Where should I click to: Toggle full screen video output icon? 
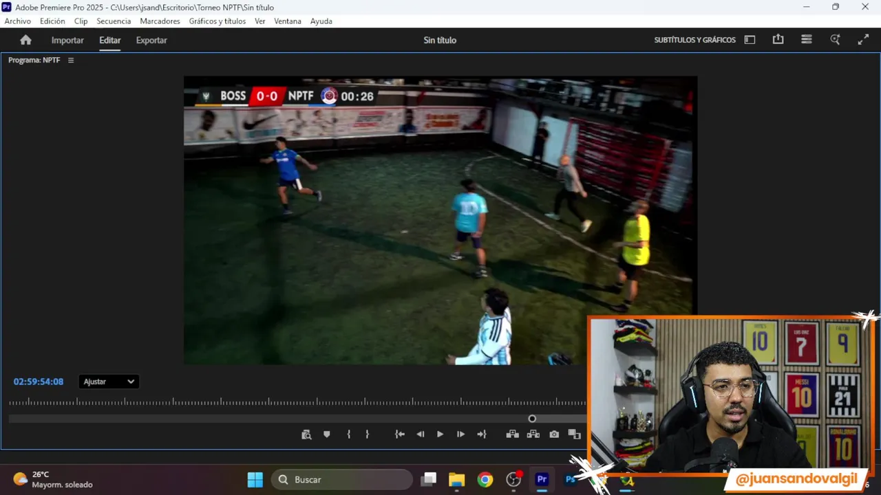coord(863,40)
